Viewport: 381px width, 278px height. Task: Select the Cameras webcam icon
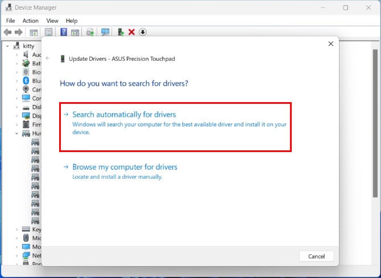[x=26, y=90]
